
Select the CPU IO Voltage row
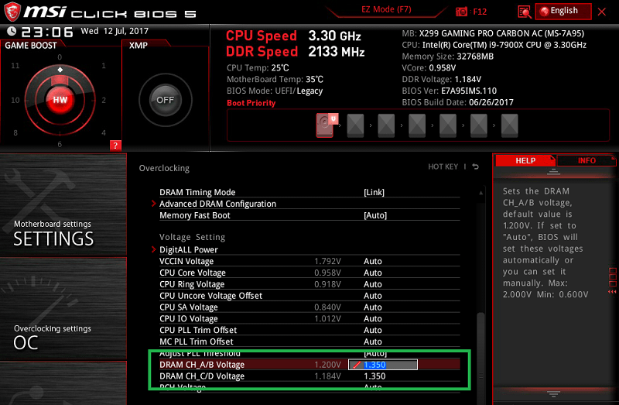coord(309,318)
